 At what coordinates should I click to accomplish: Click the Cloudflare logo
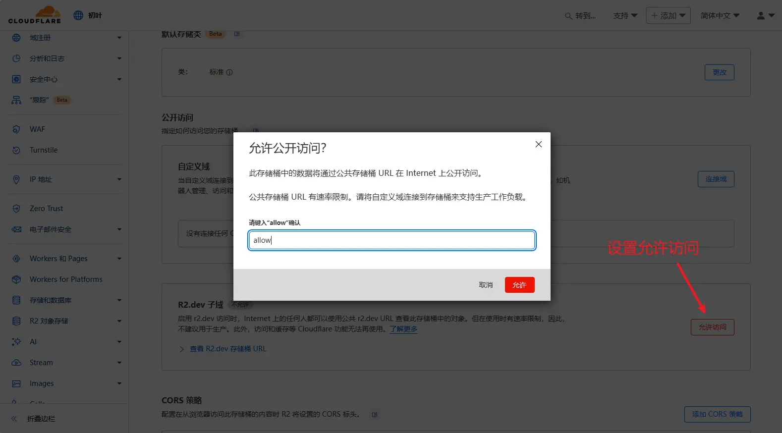coord(35,15)
